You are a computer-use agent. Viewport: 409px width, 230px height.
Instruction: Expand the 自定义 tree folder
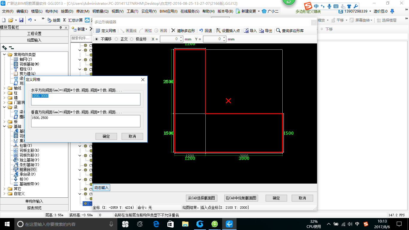coord(4,193)
